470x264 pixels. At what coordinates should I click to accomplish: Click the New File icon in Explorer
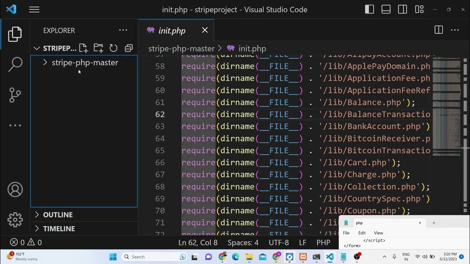tap(83, 48)
